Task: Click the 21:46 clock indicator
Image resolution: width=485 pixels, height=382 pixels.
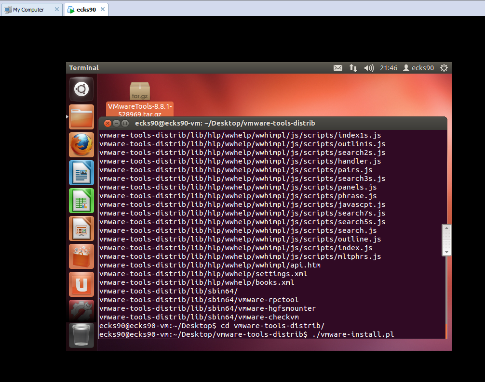Action: click(389, 68)
